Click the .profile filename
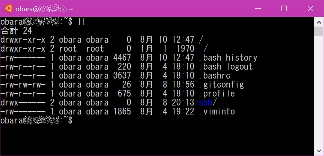The image size is (324, 156). [217, 94]
